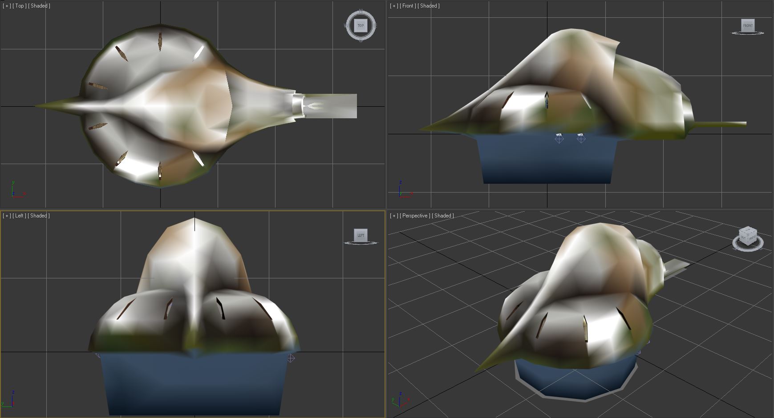Click the Left face on Perspective ViewCube

pyautogui.click(x=743, y=238)
